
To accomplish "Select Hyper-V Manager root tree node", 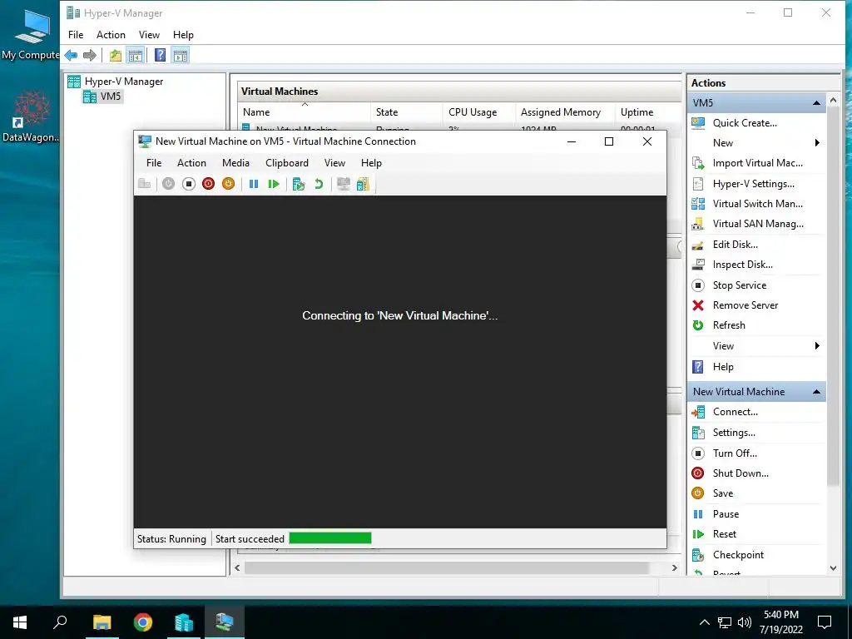I will (x=123, y=82).
